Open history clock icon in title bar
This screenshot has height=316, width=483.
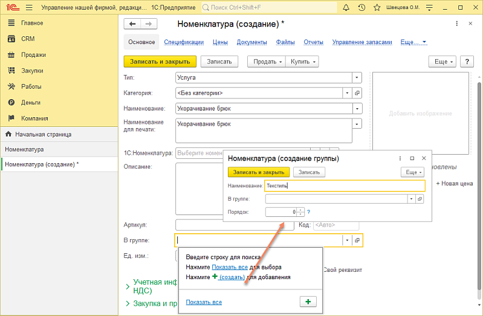pyautogui.click(x=361, y=8)
